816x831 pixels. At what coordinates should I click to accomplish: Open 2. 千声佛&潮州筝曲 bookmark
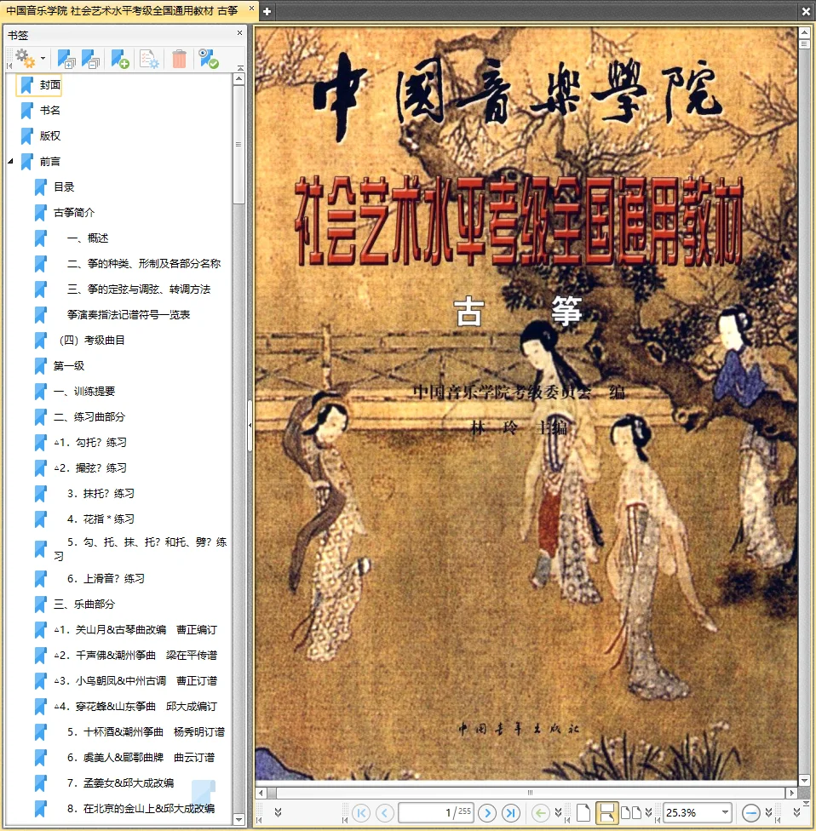pos(135,655)
